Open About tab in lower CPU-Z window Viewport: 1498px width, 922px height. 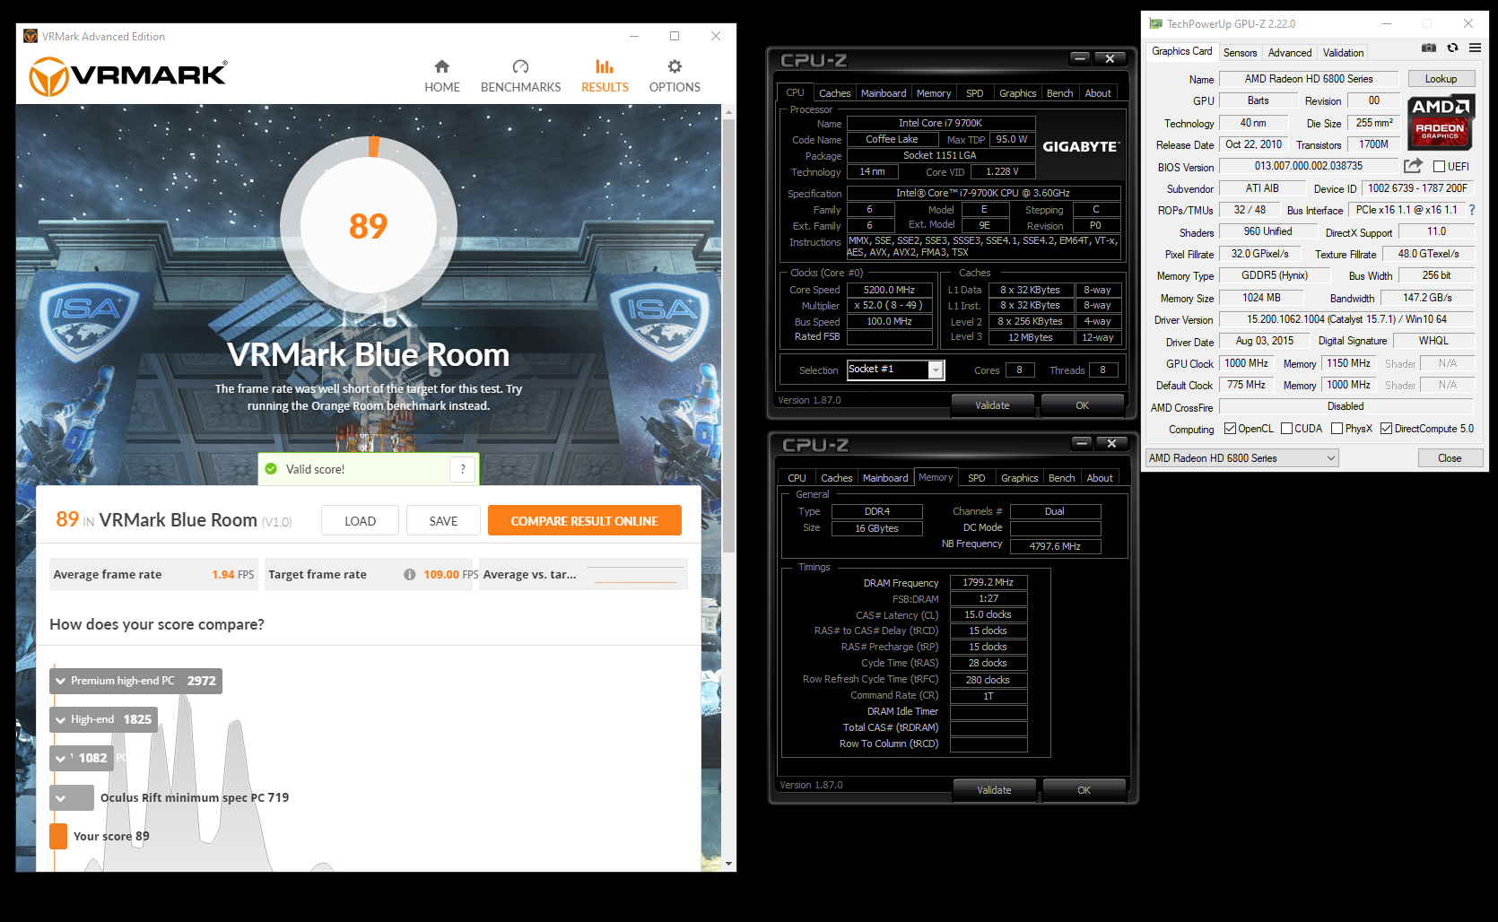(x=1100, y=478)
